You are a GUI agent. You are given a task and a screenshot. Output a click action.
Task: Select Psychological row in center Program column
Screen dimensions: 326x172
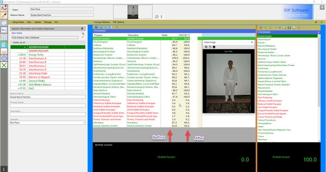click(x=100, y=42)
